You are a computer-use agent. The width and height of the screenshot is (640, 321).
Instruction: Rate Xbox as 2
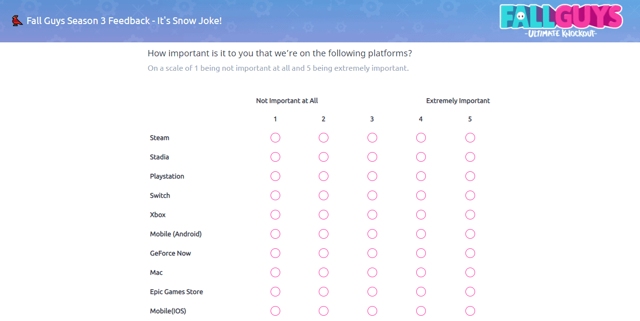click(x=324, y=215)
